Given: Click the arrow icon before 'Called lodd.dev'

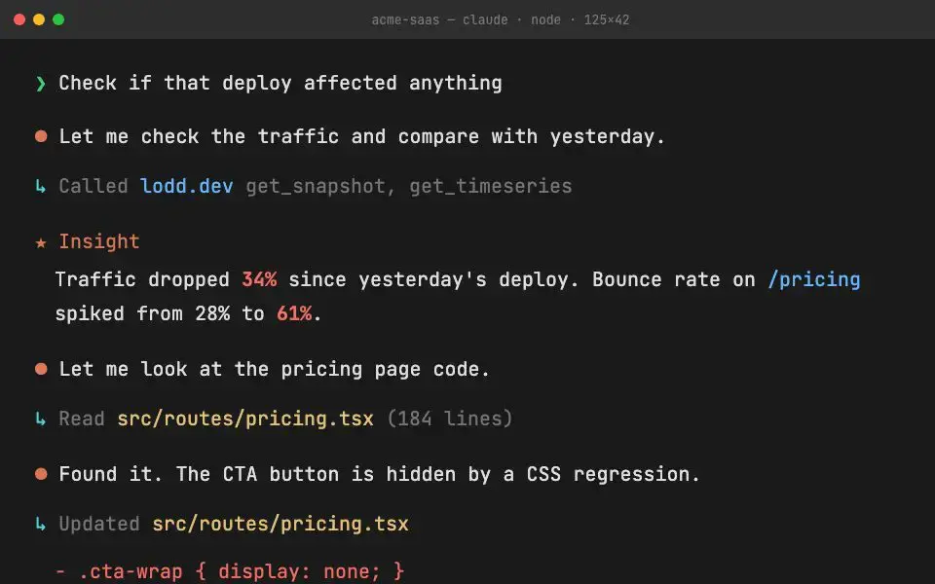Looking at the screenshot, I should (x=41, y=187).
